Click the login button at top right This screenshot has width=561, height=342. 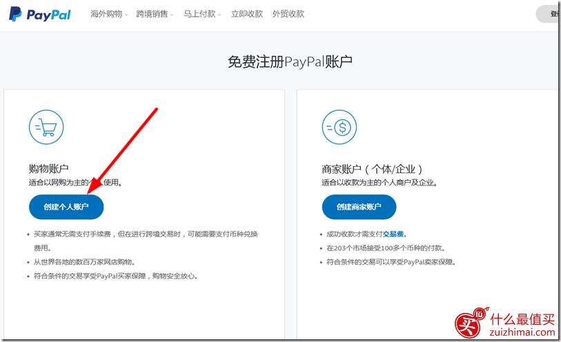(548, 14)
